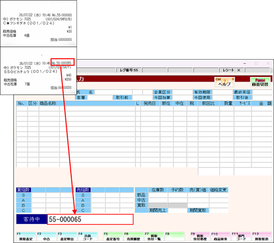This screenshot has width=274, height=243.
Task: Click the 新品 row label
Action: click(x=141, y=195)
